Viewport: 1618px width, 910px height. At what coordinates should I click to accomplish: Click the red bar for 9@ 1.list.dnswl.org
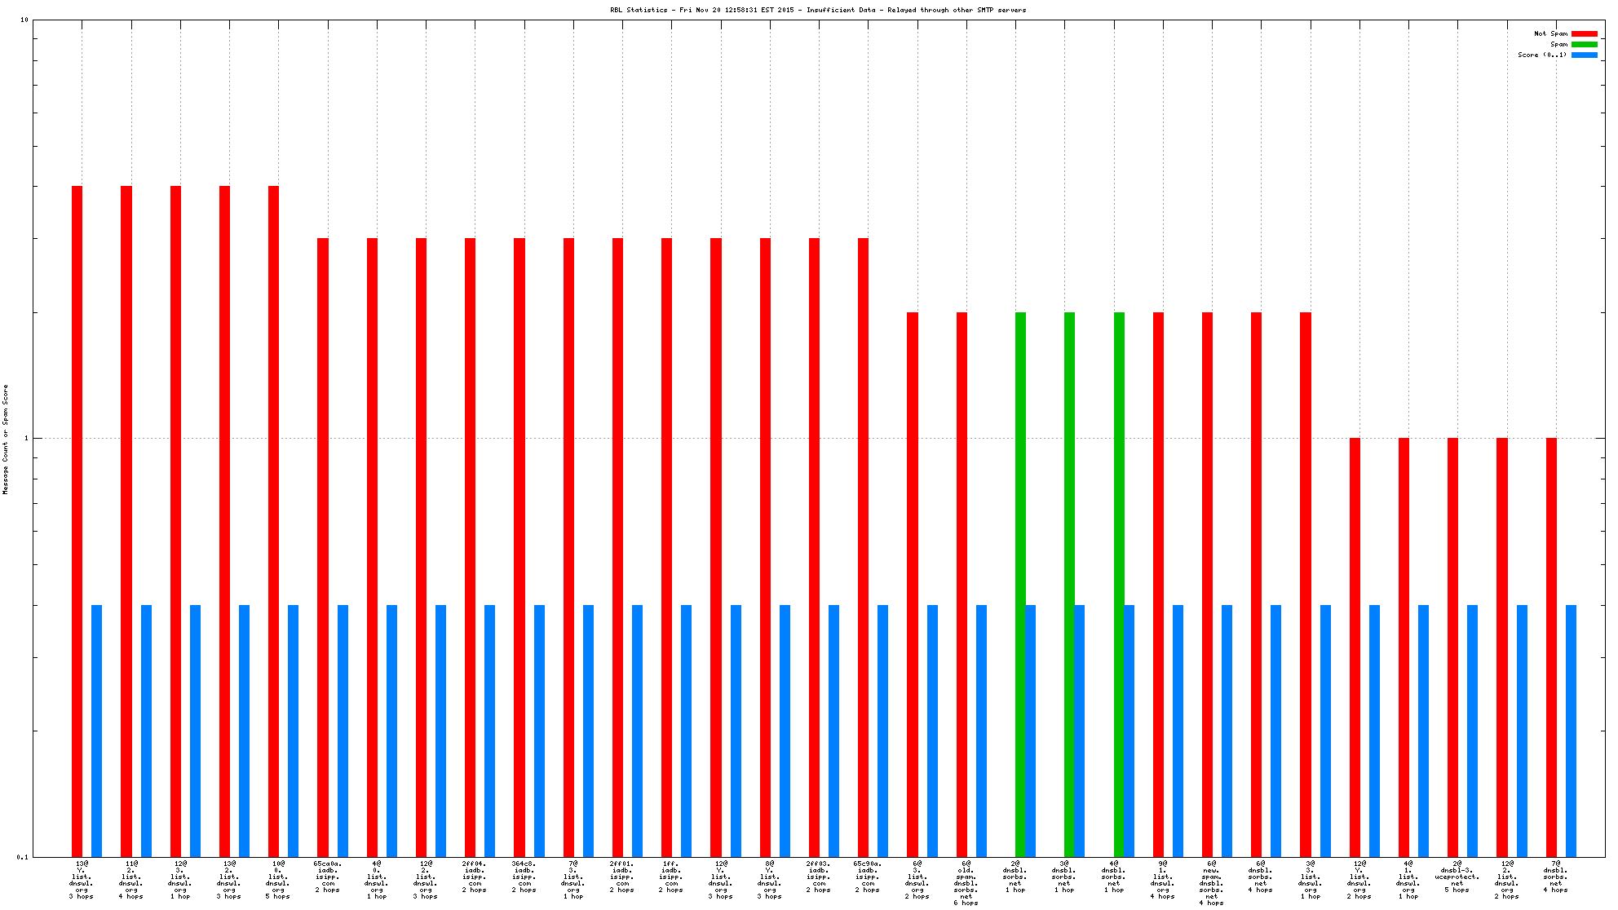(x=1158, y=584)
